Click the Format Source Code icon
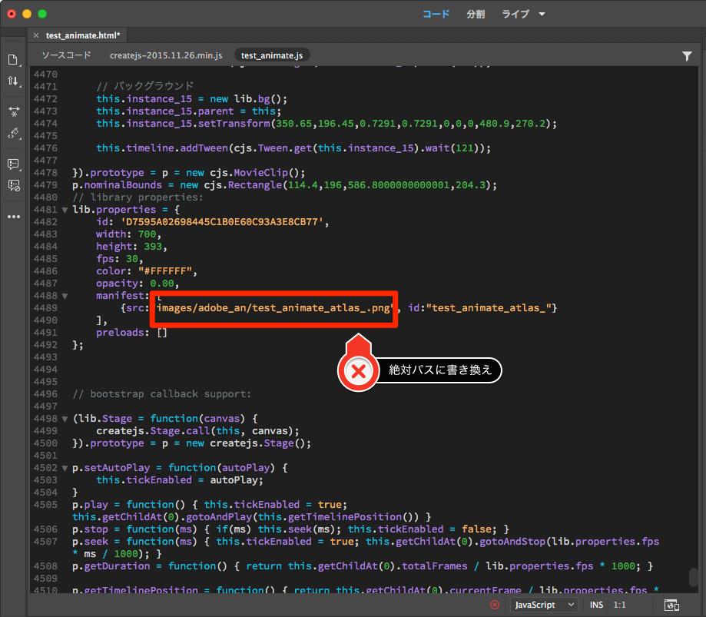This screenshot has width=706, height=617. point(13,133)
